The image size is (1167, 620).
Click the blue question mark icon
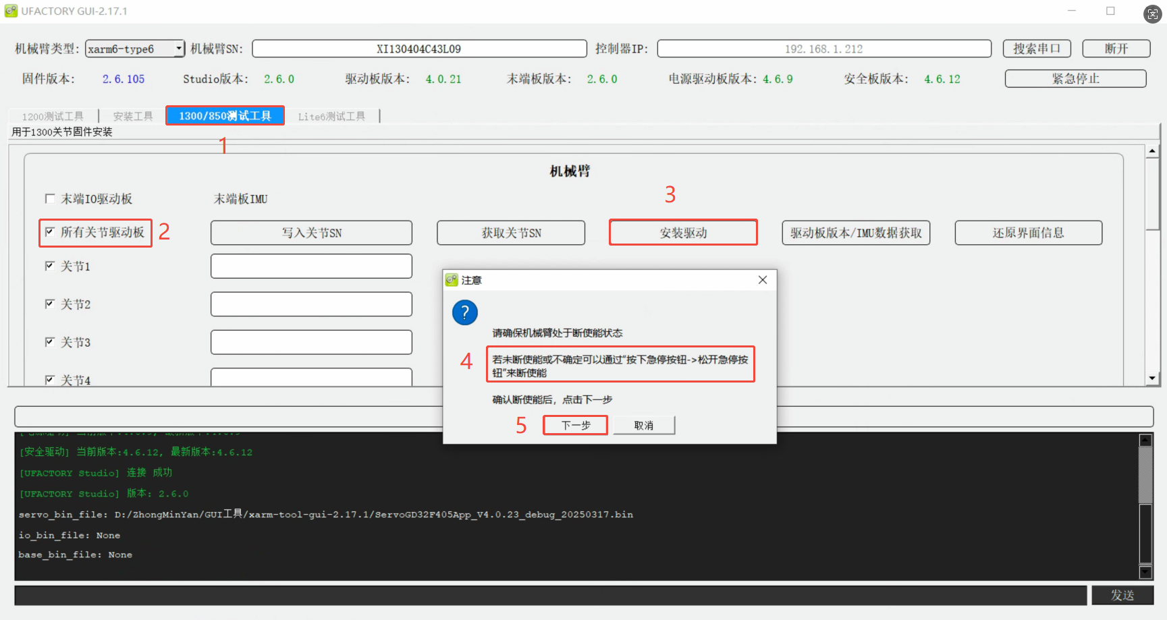click(x=465, y=312)
